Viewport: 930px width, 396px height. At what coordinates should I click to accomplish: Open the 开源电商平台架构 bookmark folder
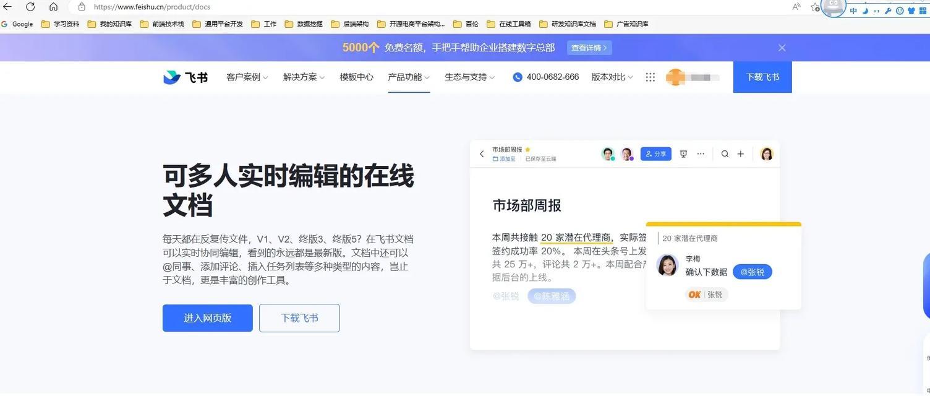[411, 24]
